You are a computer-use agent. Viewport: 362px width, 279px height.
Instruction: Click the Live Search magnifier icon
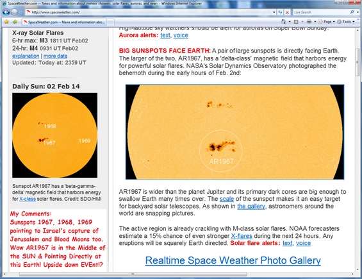[352, 12]
